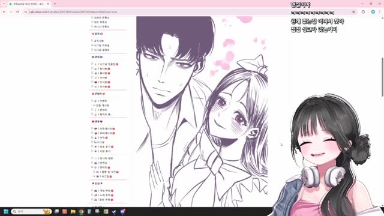
Task: Close the Naver cafe browser tab
Action: click(x=48, y=4)
